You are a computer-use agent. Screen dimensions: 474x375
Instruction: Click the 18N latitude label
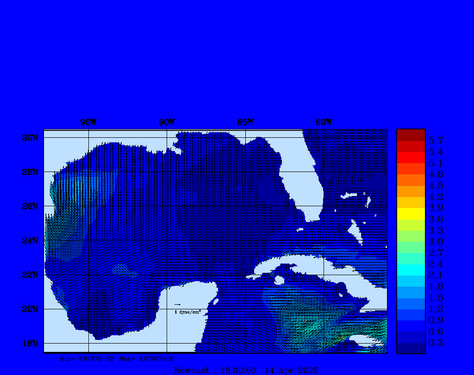(30, 343)
